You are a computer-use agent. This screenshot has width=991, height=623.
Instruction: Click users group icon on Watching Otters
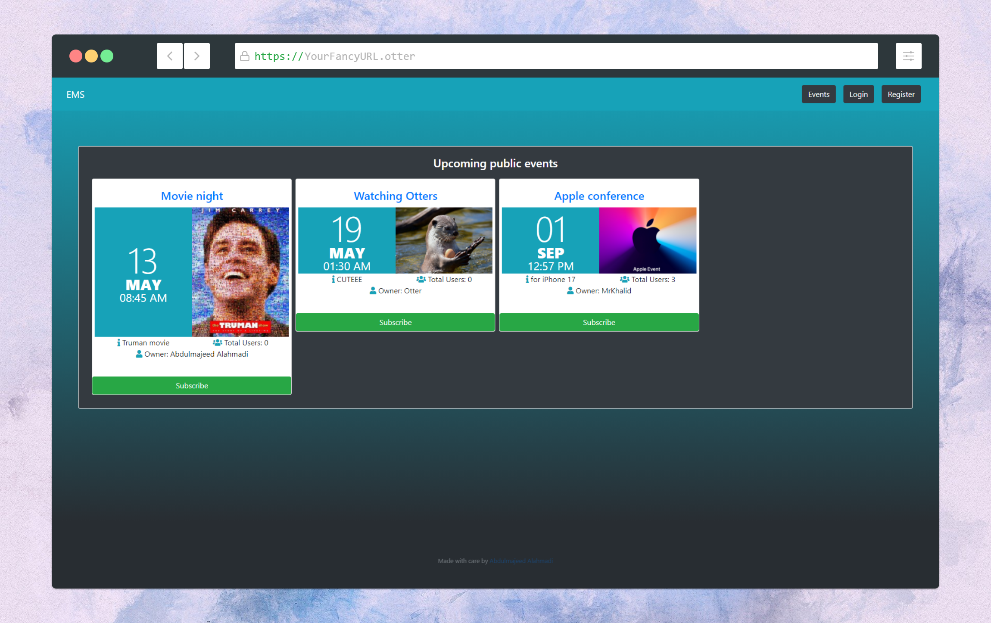[x=421, y=280]
